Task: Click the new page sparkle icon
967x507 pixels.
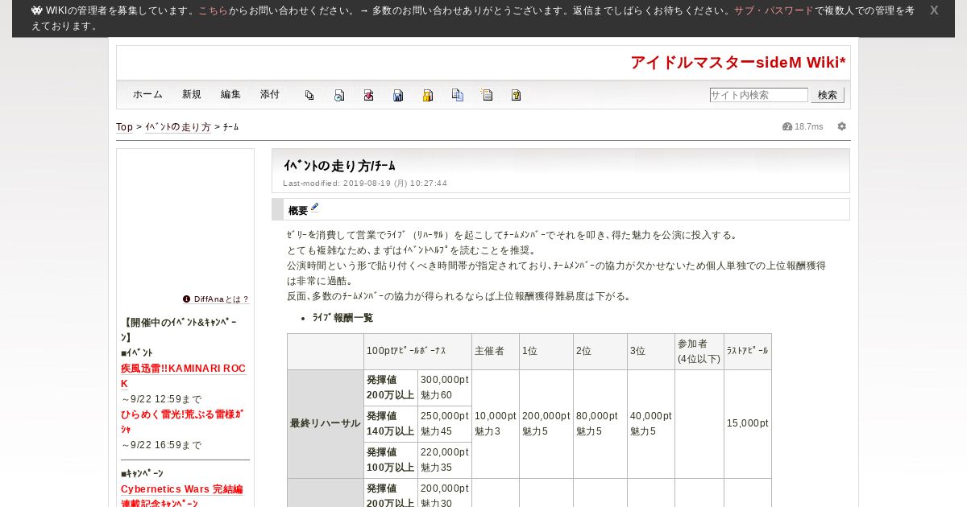Action: click(487, 95)
